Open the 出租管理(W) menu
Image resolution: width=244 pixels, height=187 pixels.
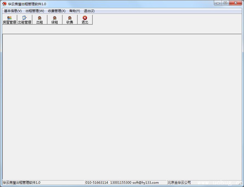35,11
